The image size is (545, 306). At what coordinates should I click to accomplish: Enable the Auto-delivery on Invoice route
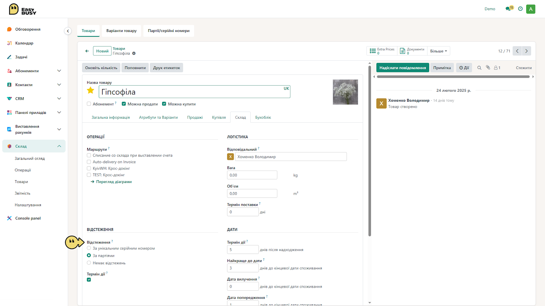point(89,162)
